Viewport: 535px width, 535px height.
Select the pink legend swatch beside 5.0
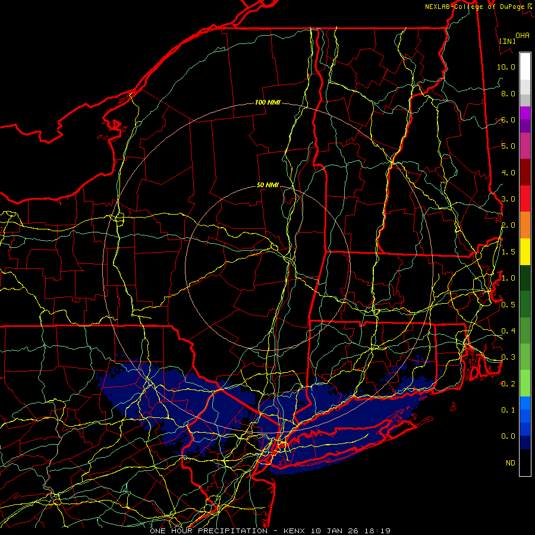click(x=525, y=146)
